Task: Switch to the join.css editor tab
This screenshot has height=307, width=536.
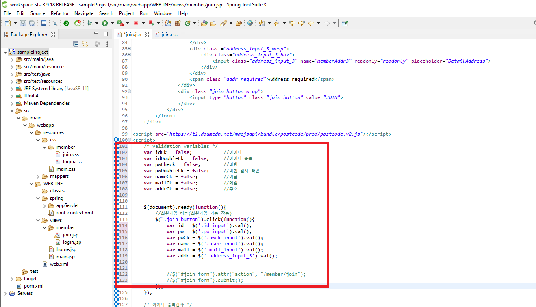Action: point(166,35)
